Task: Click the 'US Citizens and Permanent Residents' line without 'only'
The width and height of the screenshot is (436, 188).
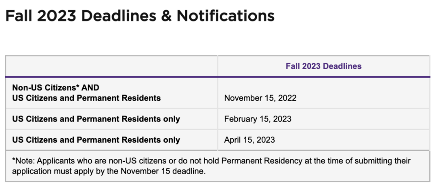Action: pos(86,98)
